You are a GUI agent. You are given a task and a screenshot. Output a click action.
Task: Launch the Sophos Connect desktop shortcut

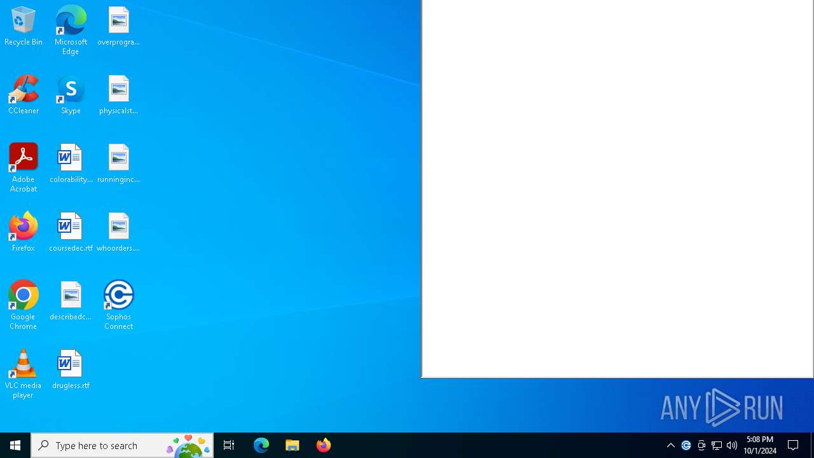(x=118, y=305)
